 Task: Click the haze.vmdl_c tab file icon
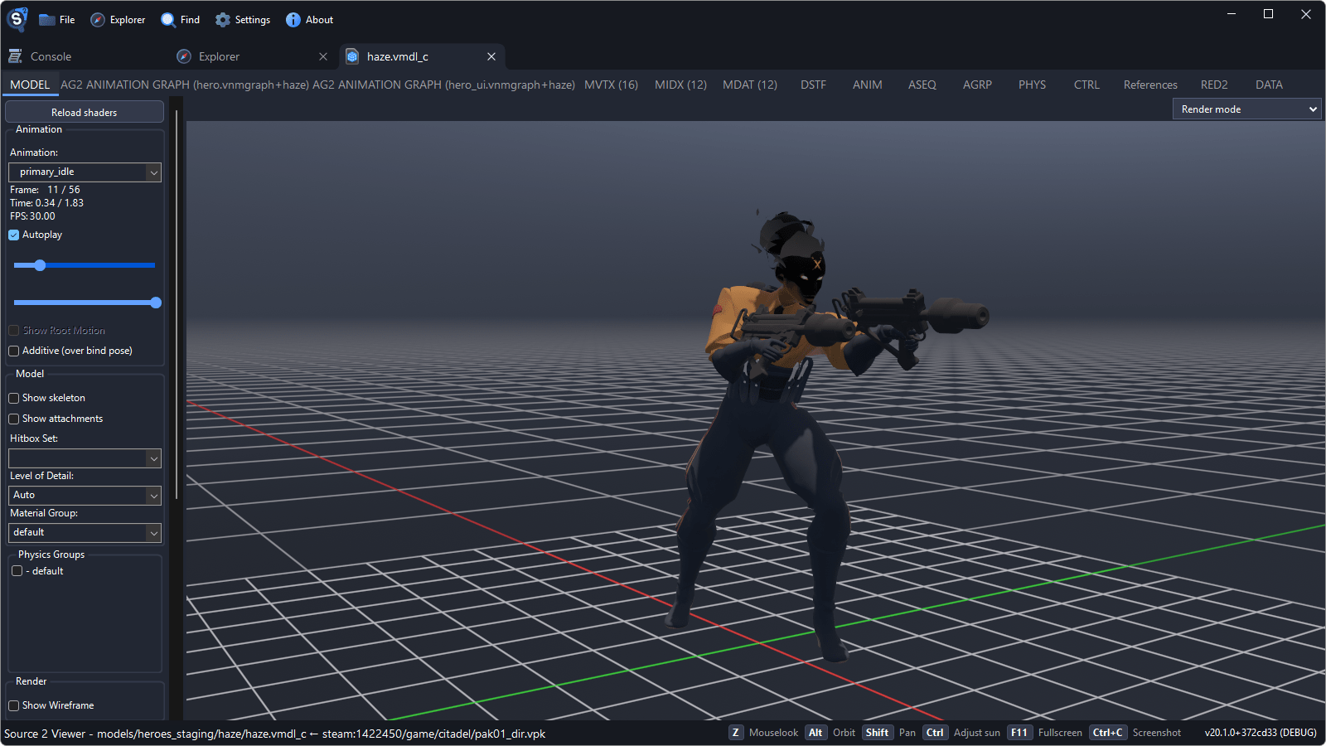pyautogui.click(x=352, y=56)
